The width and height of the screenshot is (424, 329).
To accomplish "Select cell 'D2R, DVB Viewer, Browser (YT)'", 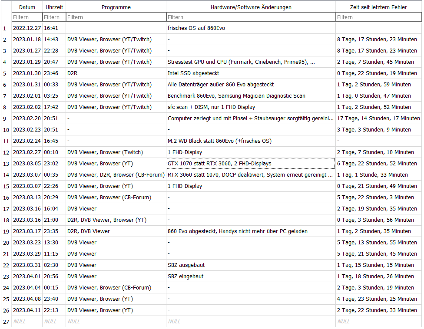I will (116, 220).
